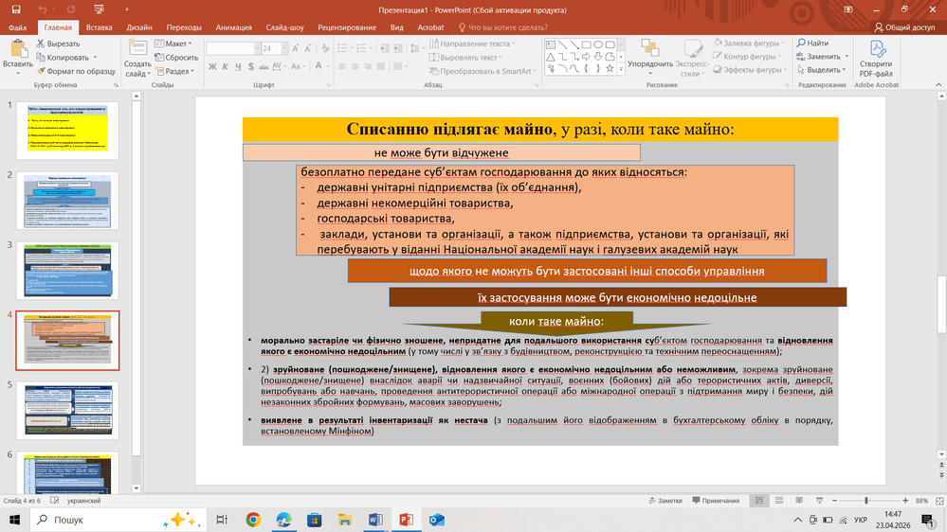This screenshot has width=947, height=532.
Task: Open Word from the Windows taskbar
Action: point(374,520)
